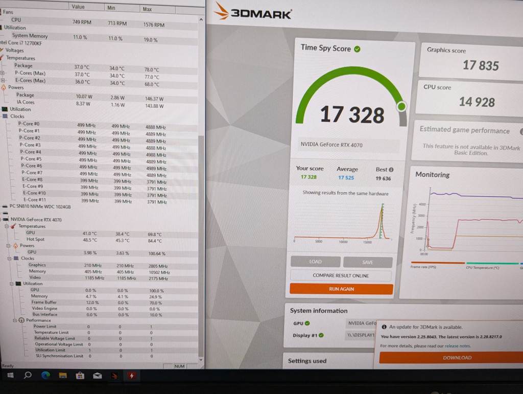The height and width of the screenshot is (394, 523).
Task: Collapse GPU Clocks node
Action: pos(9,258)
